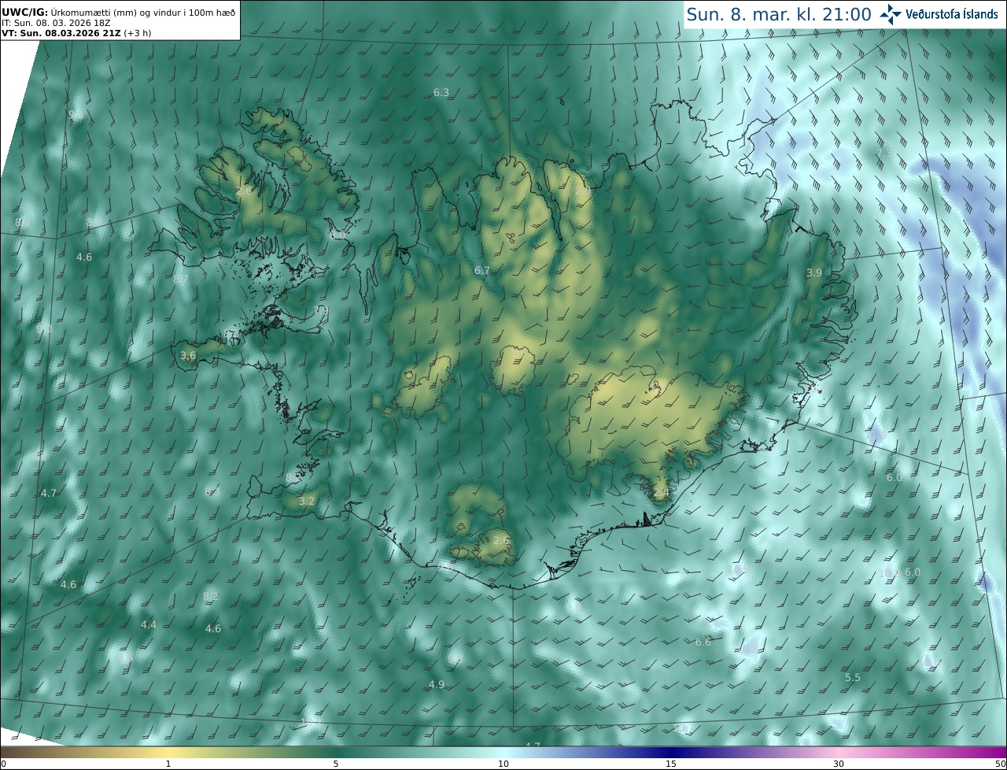Screen dimensions: 1007x770
Task: Click the light pink colorbar segment above label 30
Action: [x=839, y=753]
